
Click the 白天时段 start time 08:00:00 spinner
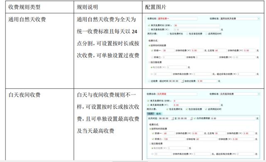point(166,118)
